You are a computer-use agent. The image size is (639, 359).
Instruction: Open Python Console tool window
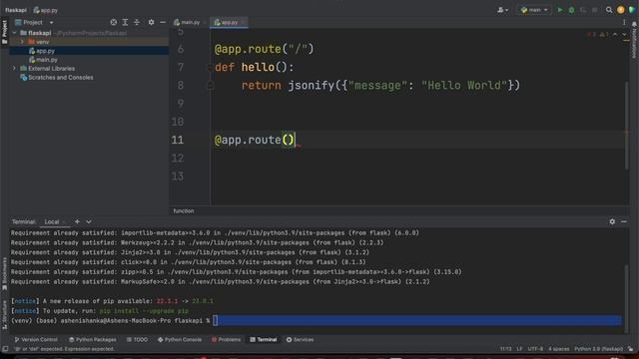[180, 339]
